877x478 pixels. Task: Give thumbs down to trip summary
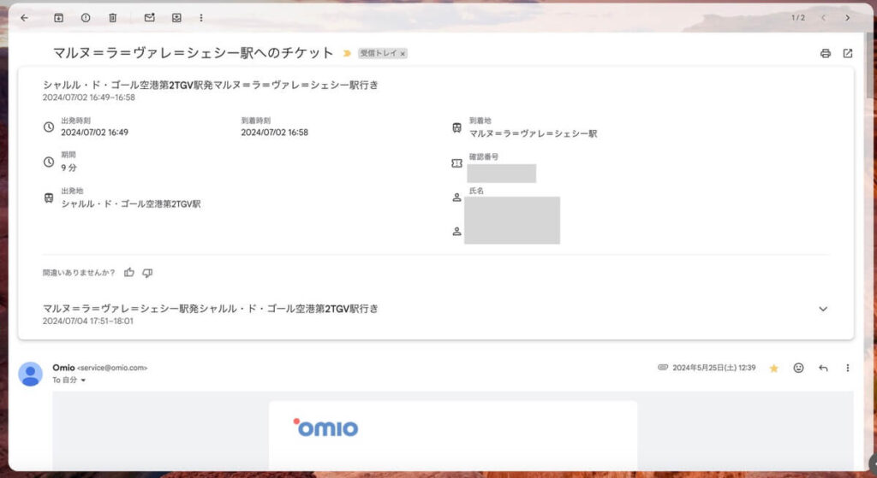click(147, 273)
